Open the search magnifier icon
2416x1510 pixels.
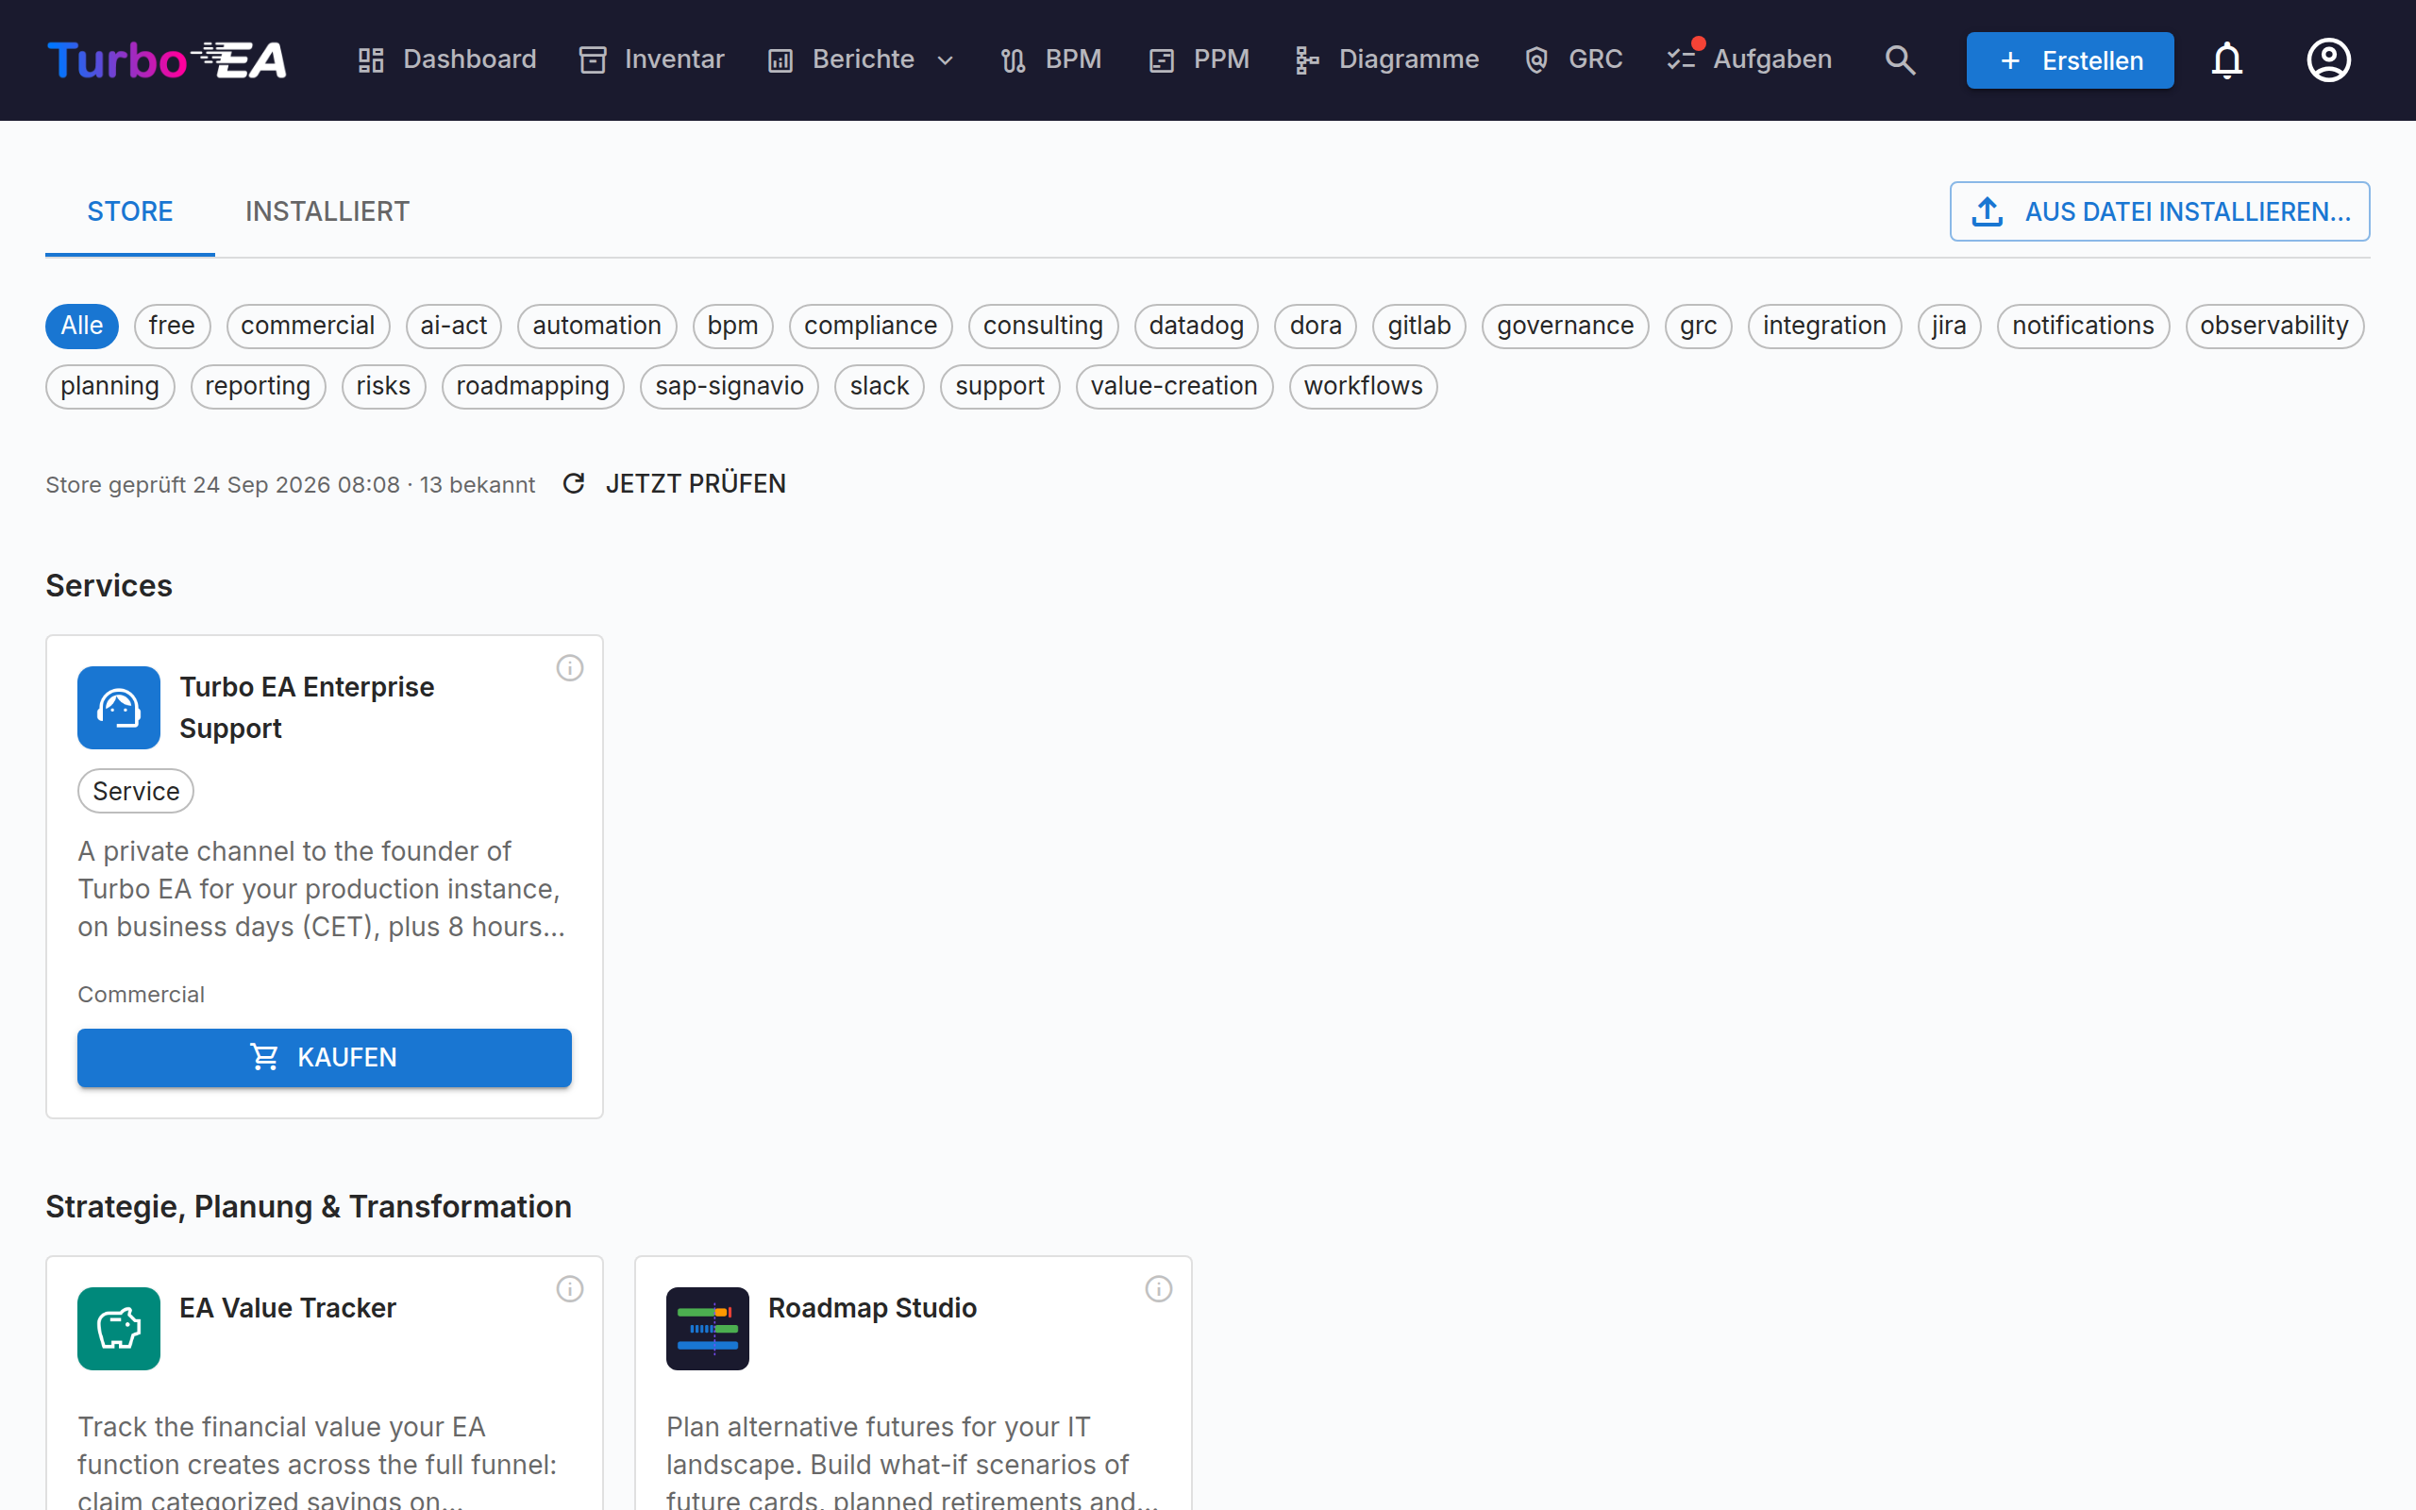[x=1900, y=59]
